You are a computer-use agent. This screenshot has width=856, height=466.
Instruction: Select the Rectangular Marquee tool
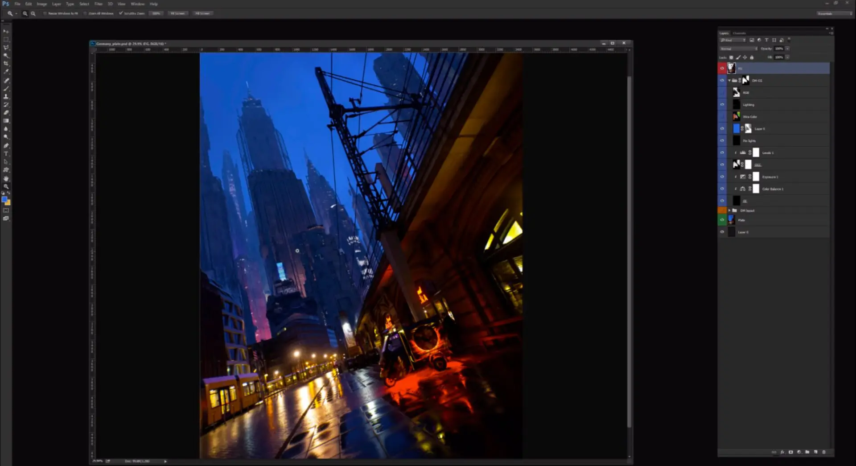[x=6, y=40]
